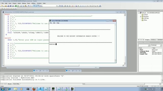The image size is (163, 91).
Task: Click the Windows Start button
Action: [3, 89]
